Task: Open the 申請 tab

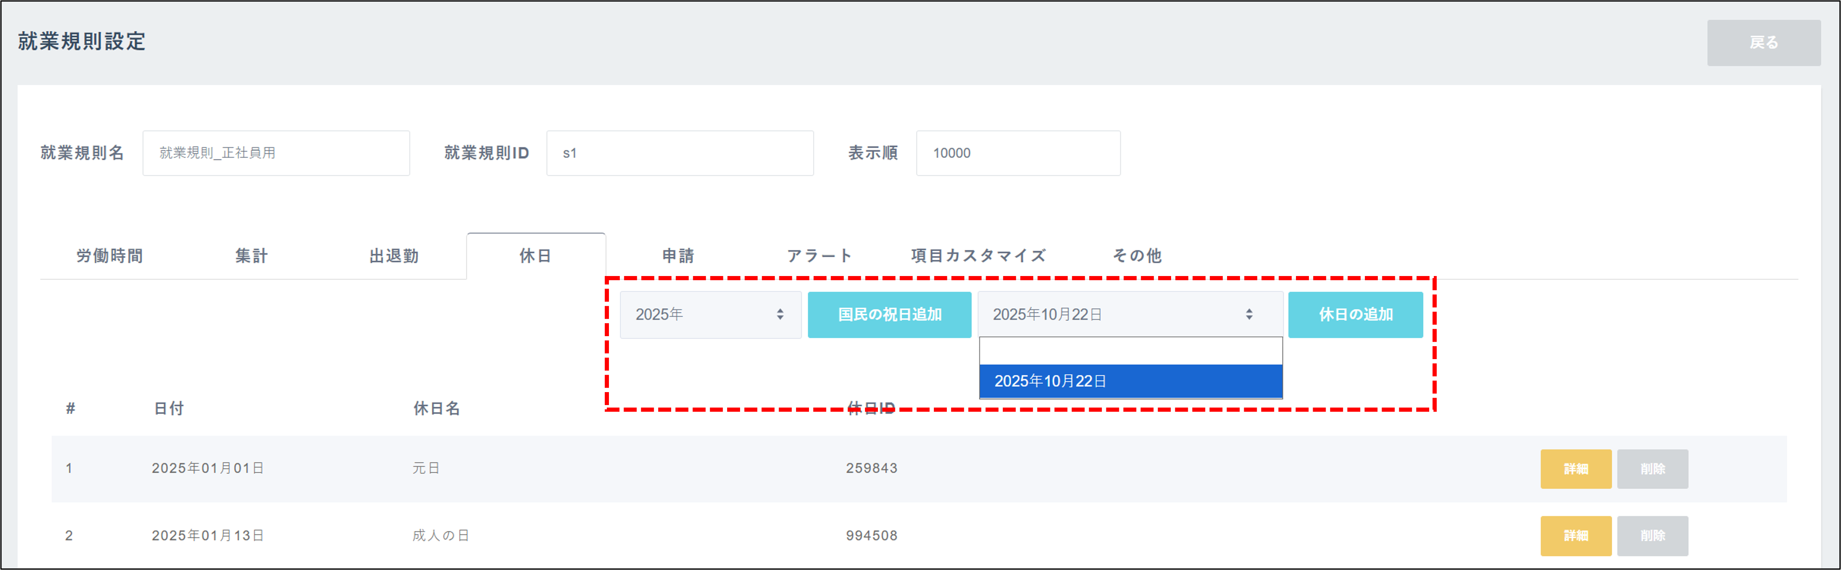Action: pos(677,256)
